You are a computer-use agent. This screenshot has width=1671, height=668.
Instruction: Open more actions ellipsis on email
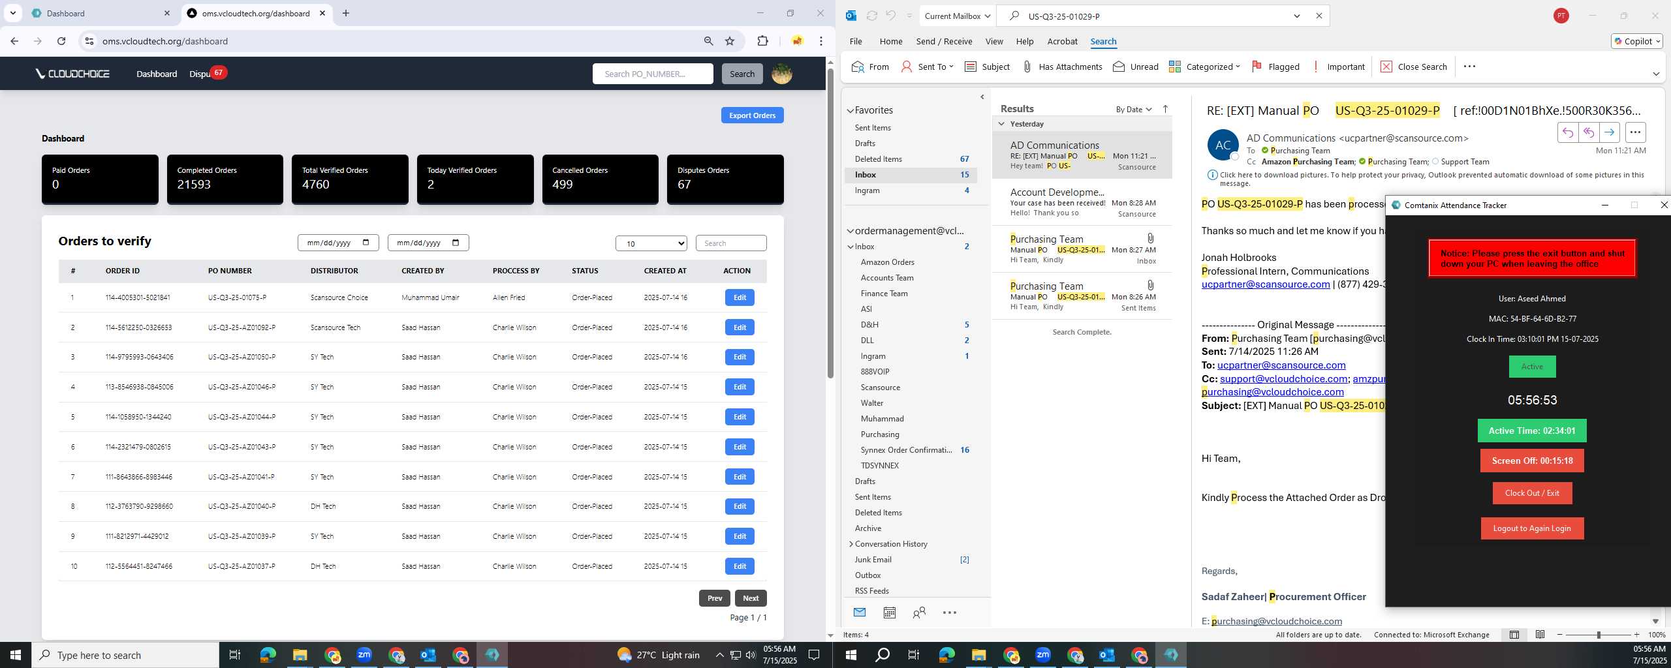click(x=1635, y=132)
